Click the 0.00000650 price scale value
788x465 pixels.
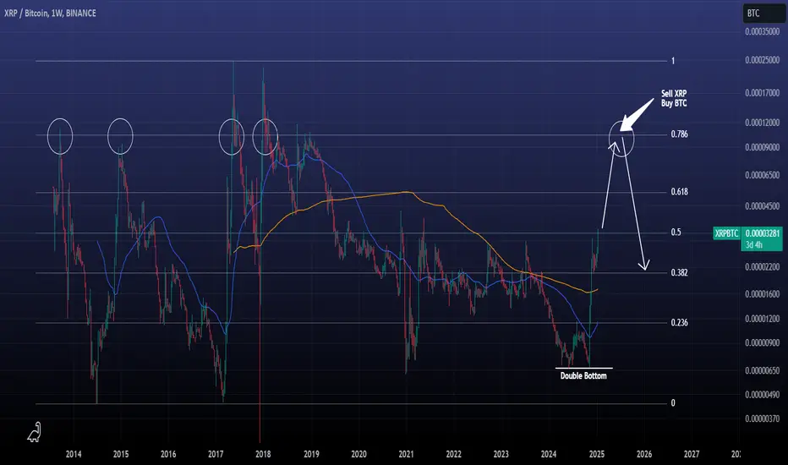(763, 370)
